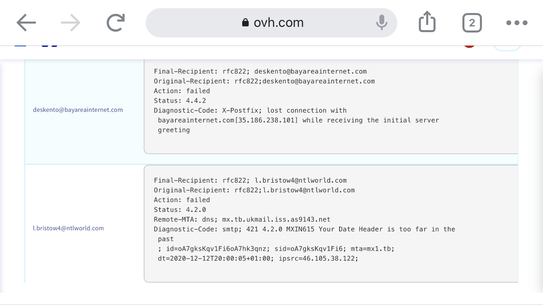Click the 'lost connection with' diagnostic line
This screenshot has height=305, width=543.
tap(250, 111)
